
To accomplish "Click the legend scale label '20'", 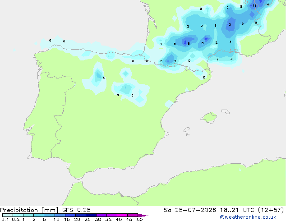I will (77, 219).
